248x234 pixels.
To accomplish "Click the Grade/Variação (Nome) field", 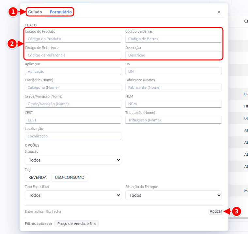I will (x=73, y=104).
